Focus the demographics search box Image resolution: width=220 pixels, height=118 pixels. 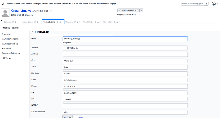(193, 4)
